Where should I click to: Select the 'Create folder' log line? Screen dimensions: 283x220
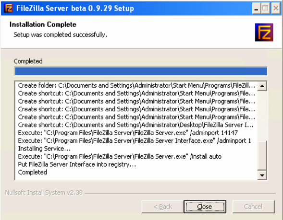pyautogui.click(x=136, y=85)
